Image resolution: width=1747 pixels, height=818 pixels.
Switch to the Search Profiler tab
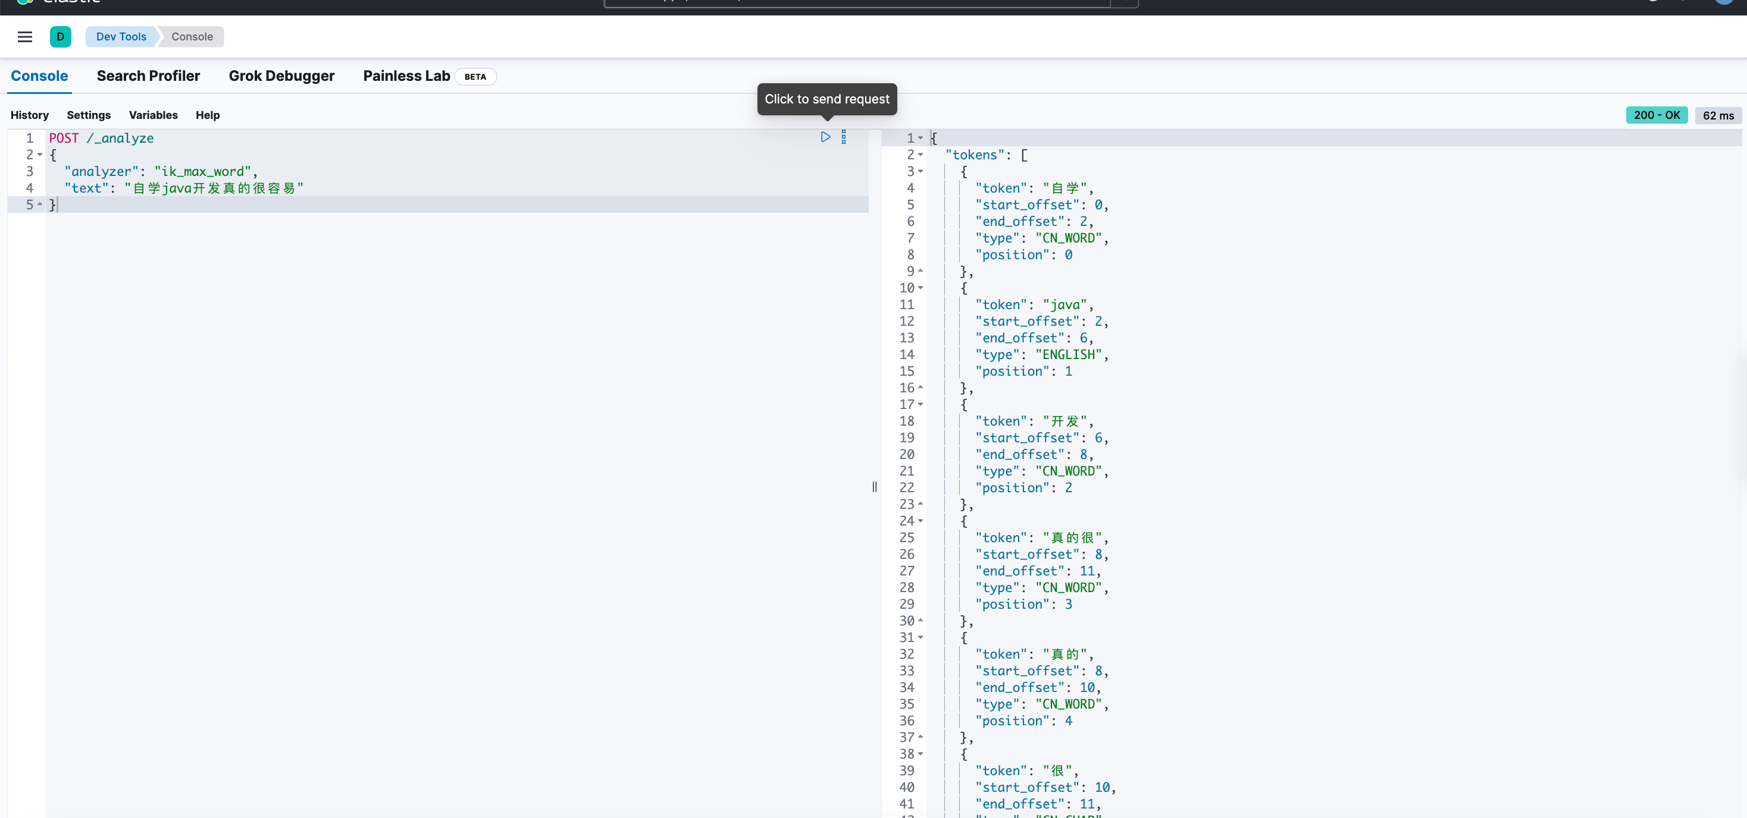[x=148, y=76]
